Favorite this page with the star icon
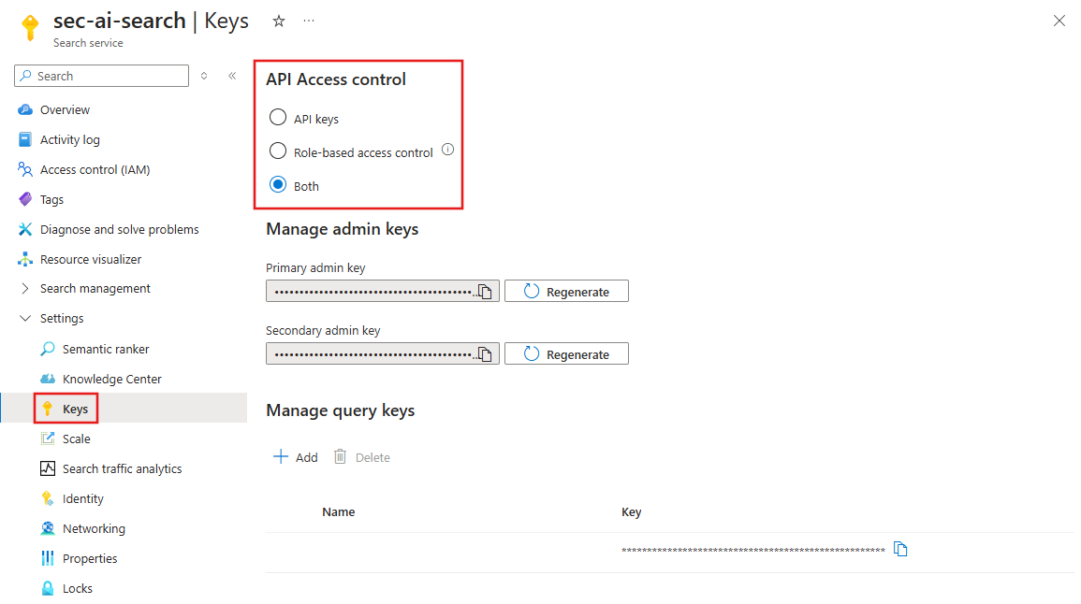The width and height of the screenshot is (1081, 604). (279, 22)
